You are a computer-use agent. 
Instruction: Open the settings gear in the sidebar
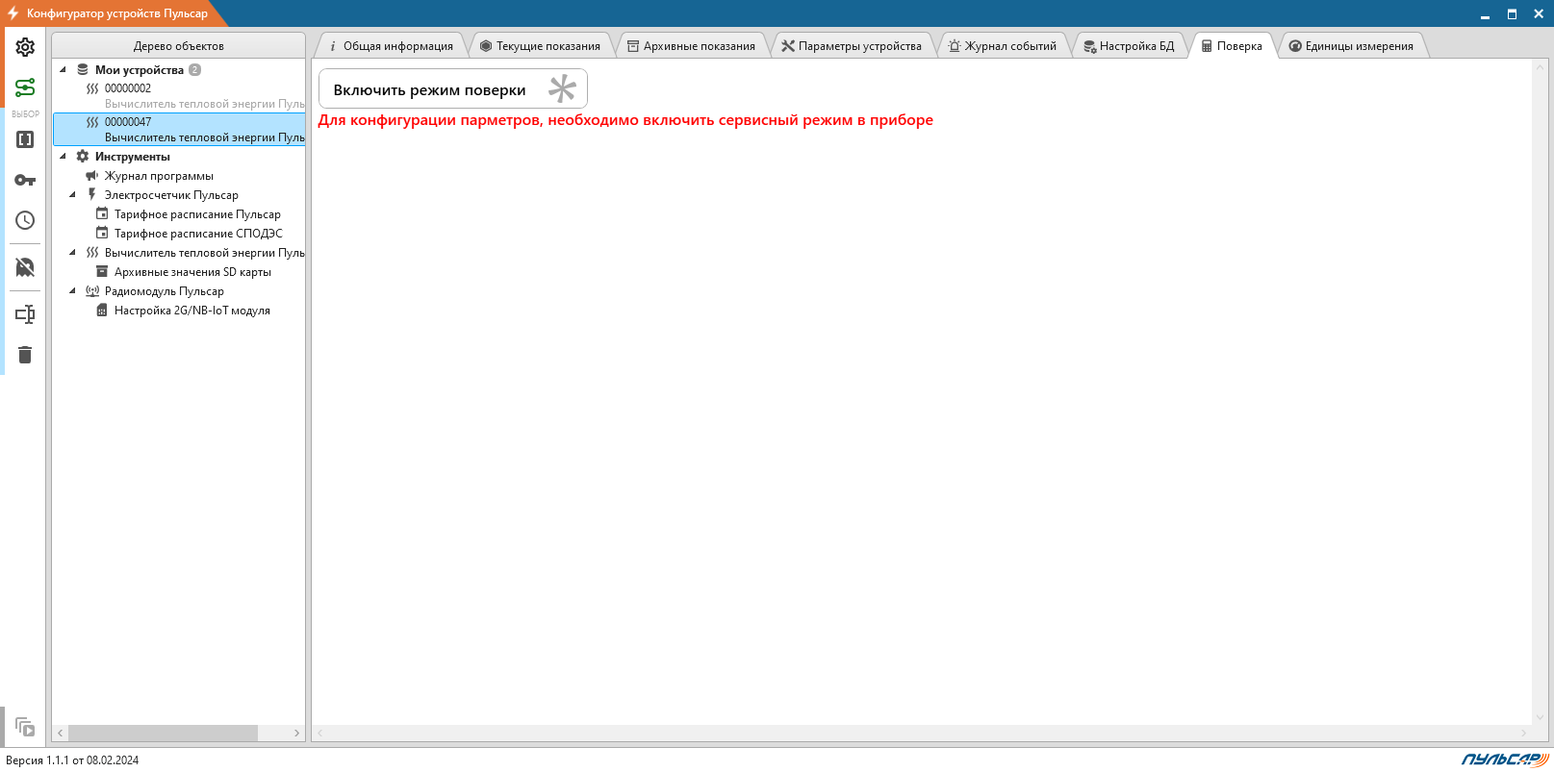[x=25, y=47]
